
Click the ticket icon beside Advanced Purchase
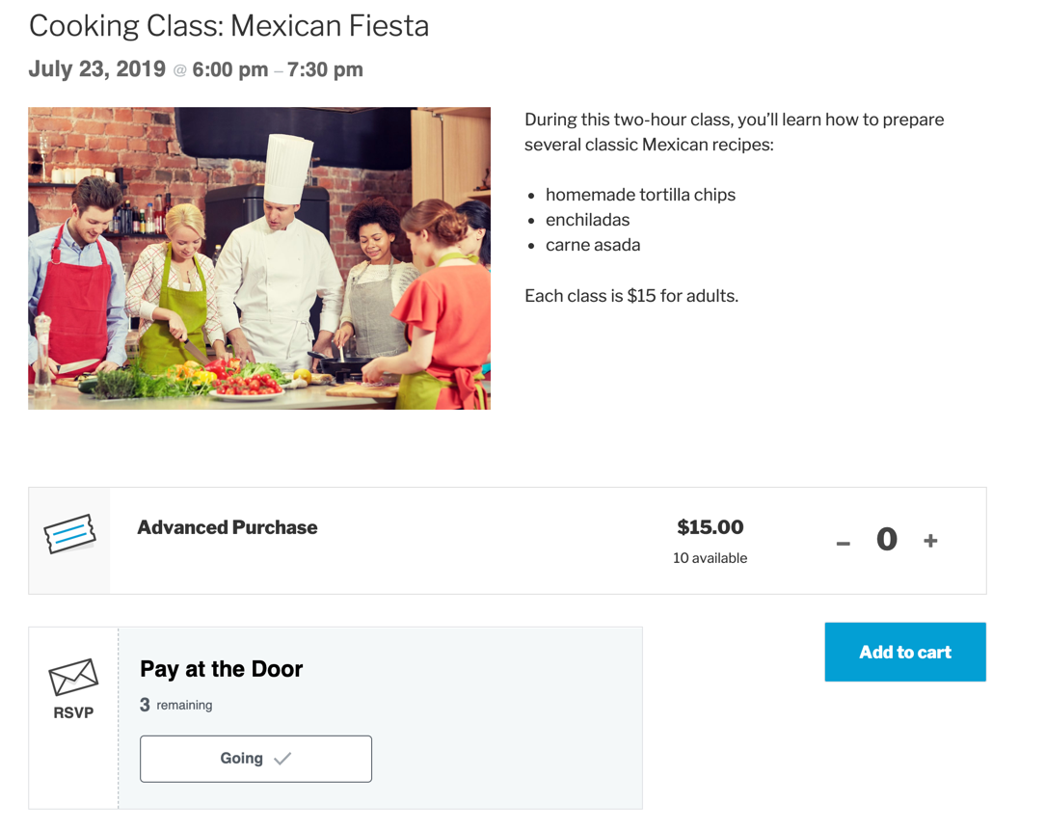pos(69,534)
